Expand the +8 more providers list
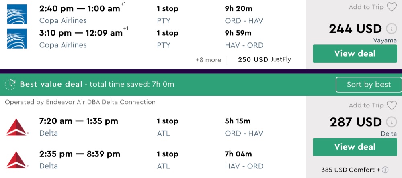 [208, 60]
